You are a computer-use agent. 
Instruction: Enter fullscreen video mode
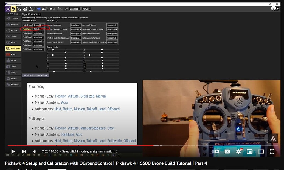click(272, 151)
